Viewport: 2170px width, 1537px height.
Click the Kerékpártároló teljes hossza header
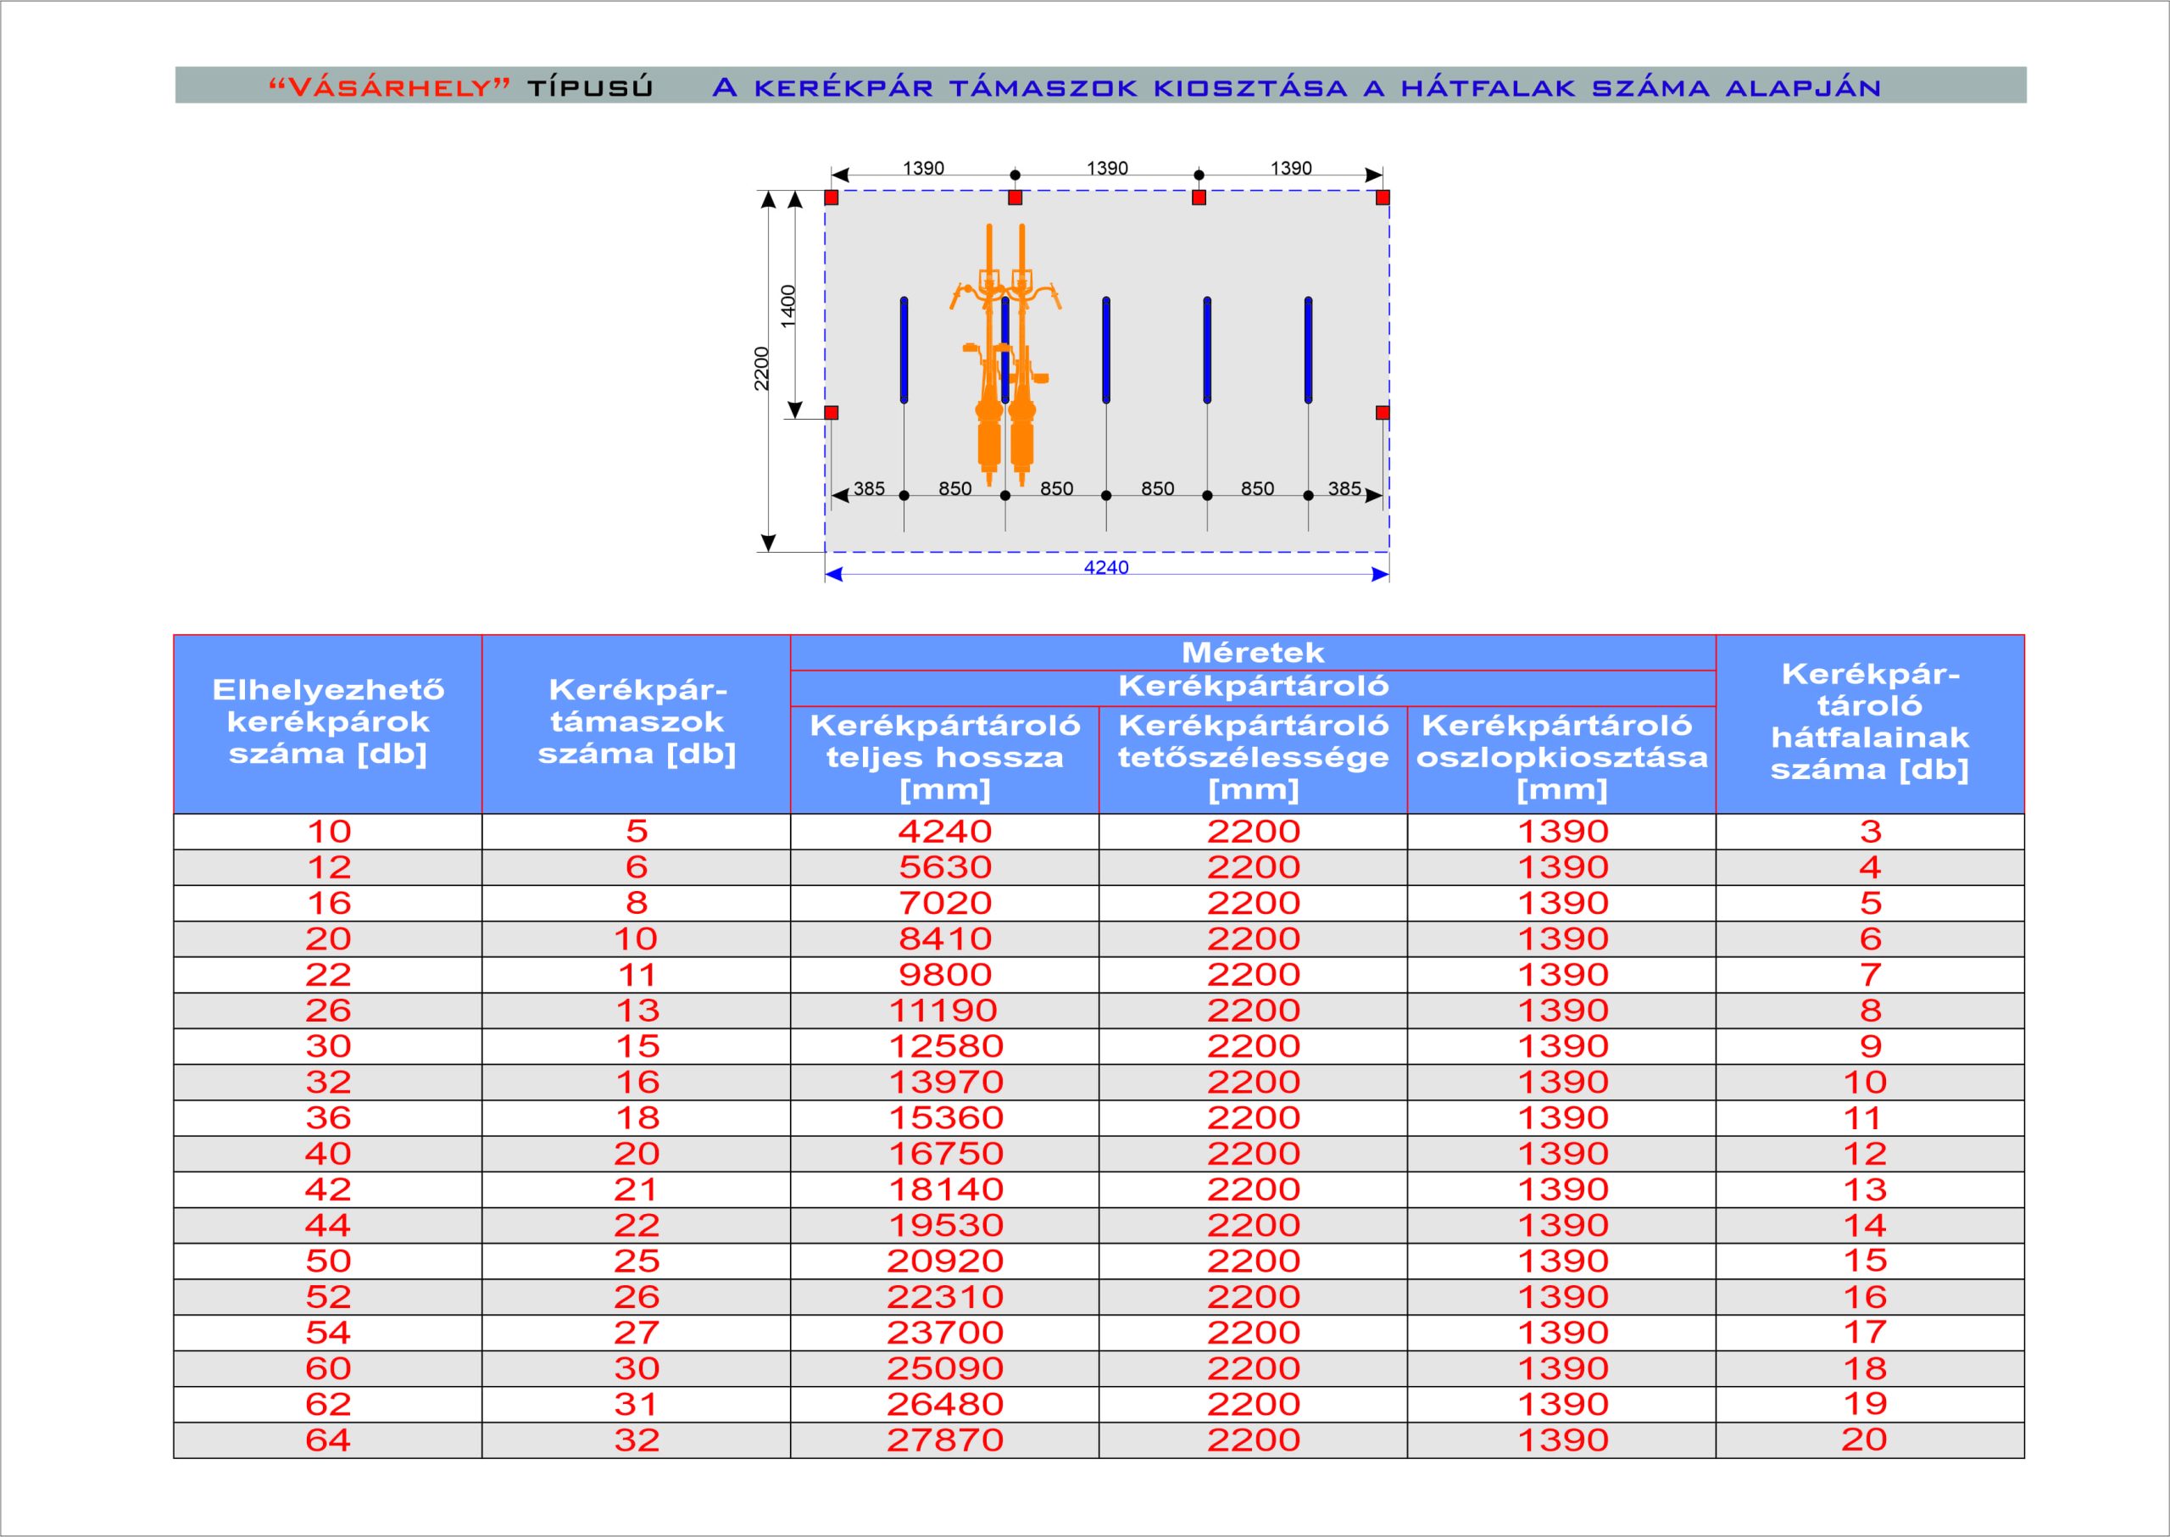pyautogui.click(x=944, y=757)
